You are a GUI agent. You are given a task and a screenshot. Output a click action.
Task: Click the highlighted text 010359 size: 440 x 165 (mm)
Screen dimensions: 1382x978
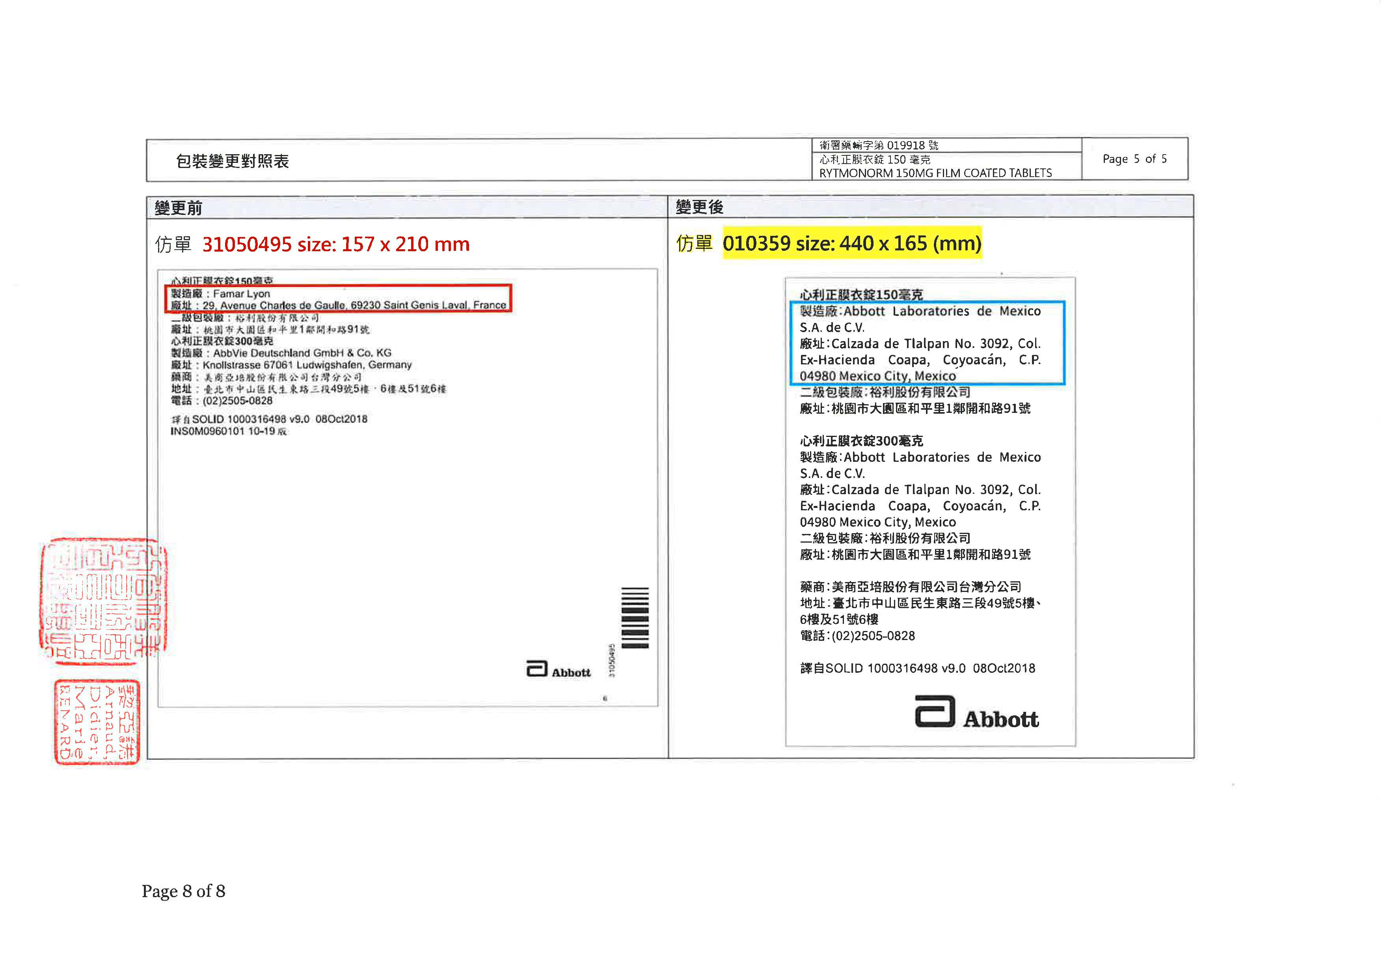pos(852,243)
